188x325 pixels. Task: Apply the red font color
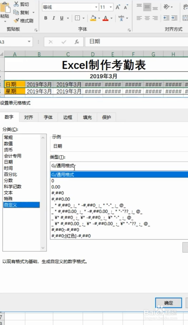pyautogui.click(x=106, y=18)
